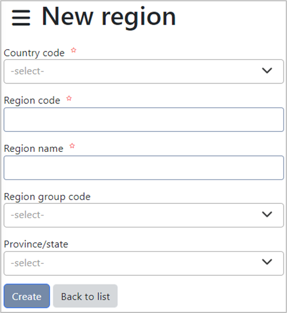Click the Province/state chevron arrow
Viewport: 287px width, 313px height.
pyautogui.click(x=267, y=262)
